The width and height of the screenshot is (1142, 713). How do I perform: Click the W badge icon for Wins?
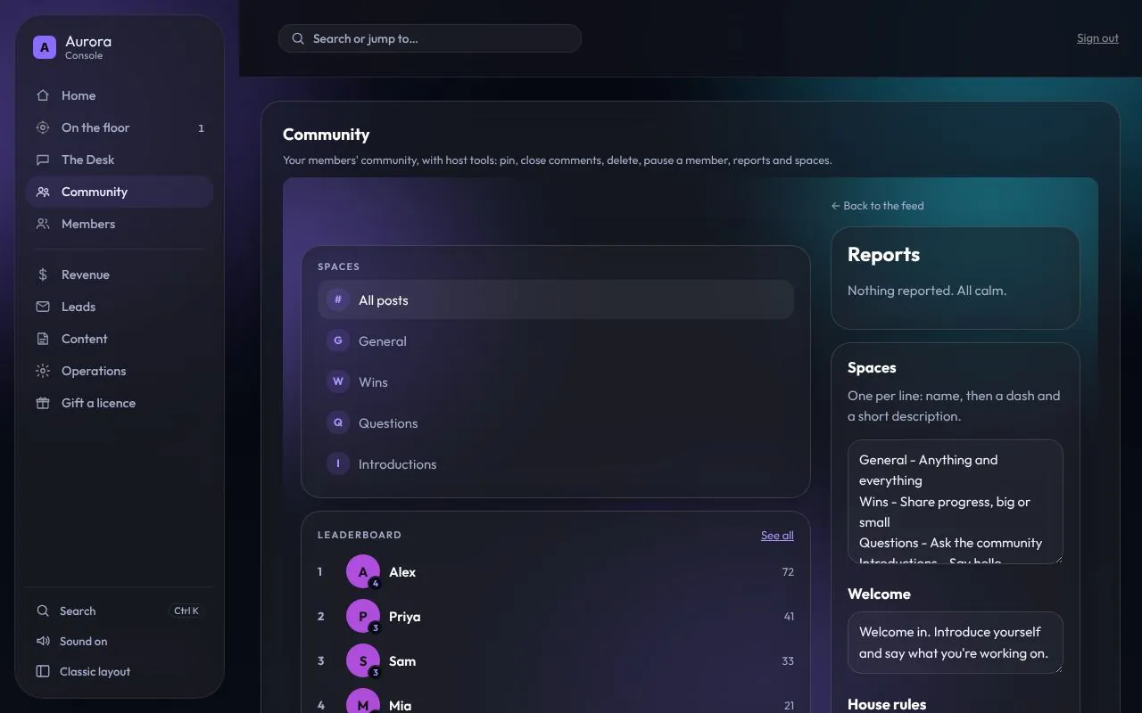coord(338,382)
